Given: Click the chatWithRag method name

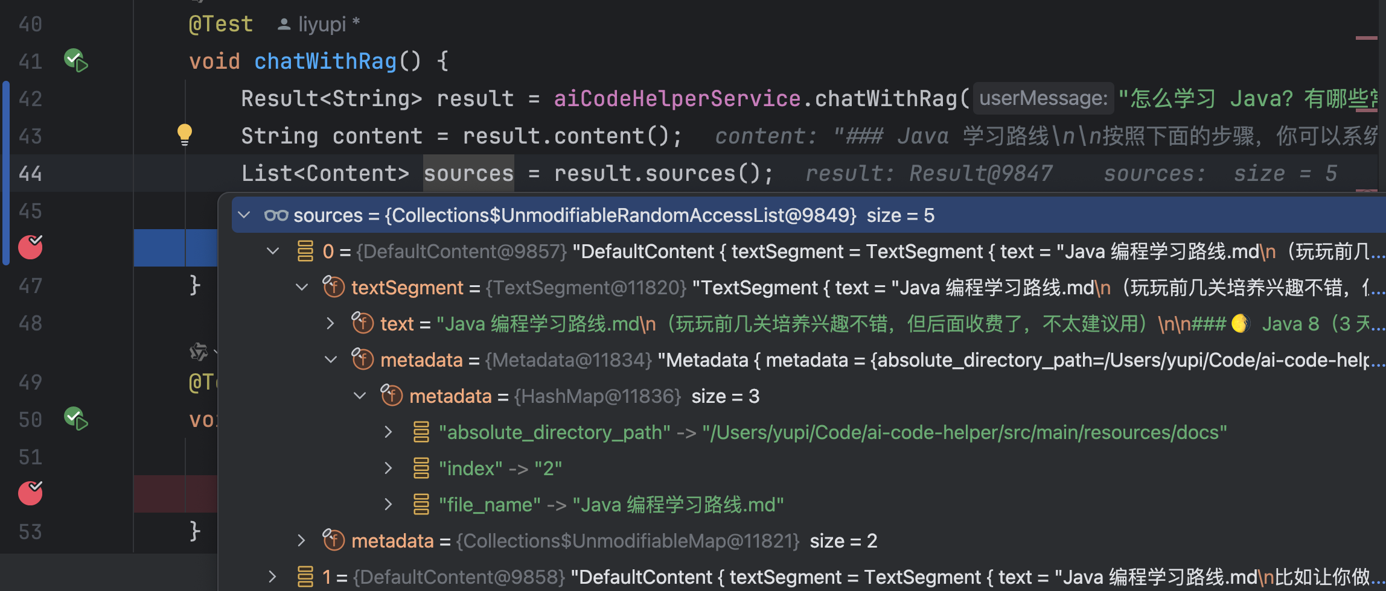Looking at the screenshot, I should (x=325, y=61).
